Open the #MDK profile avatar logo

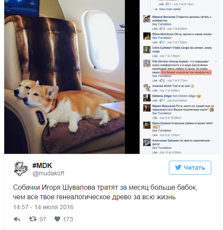(21, 168)
